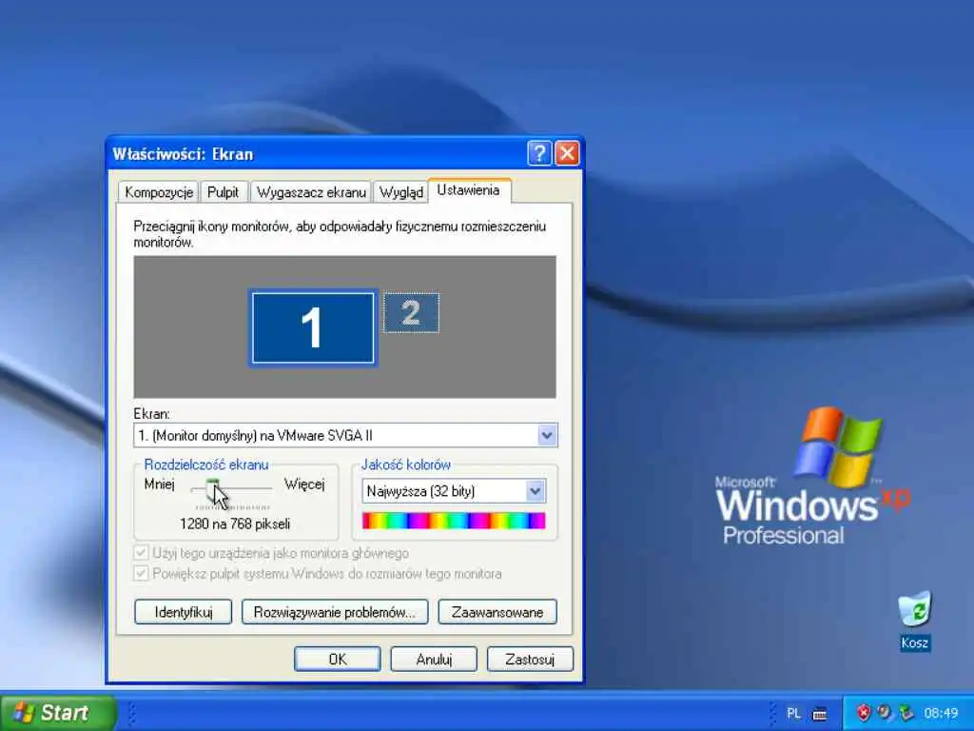The width and height of the screenshot is (974, 731).
Task: Click the PL language indicator
Action: click(793, 713)
